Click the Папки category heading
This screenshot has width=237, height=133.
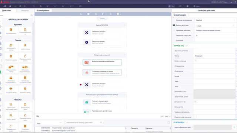click(x=18, y=40)
